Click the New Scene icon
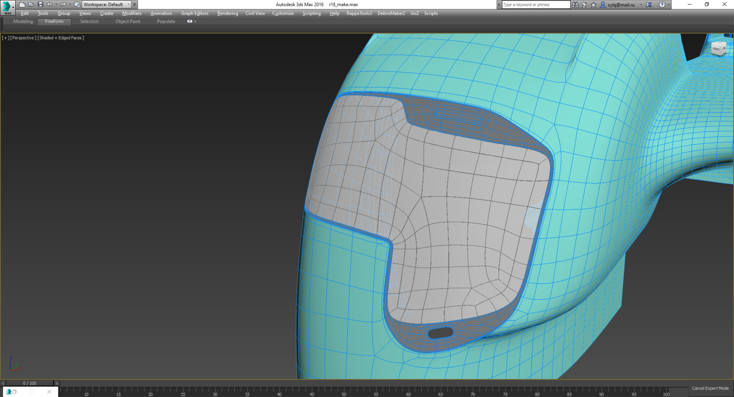The width and height of the screenshot is (734, 397). [x=22, y=4]
